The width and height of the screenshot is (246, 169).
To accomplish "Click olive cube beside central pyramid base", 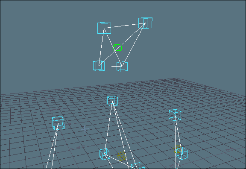I will point(122,156).
